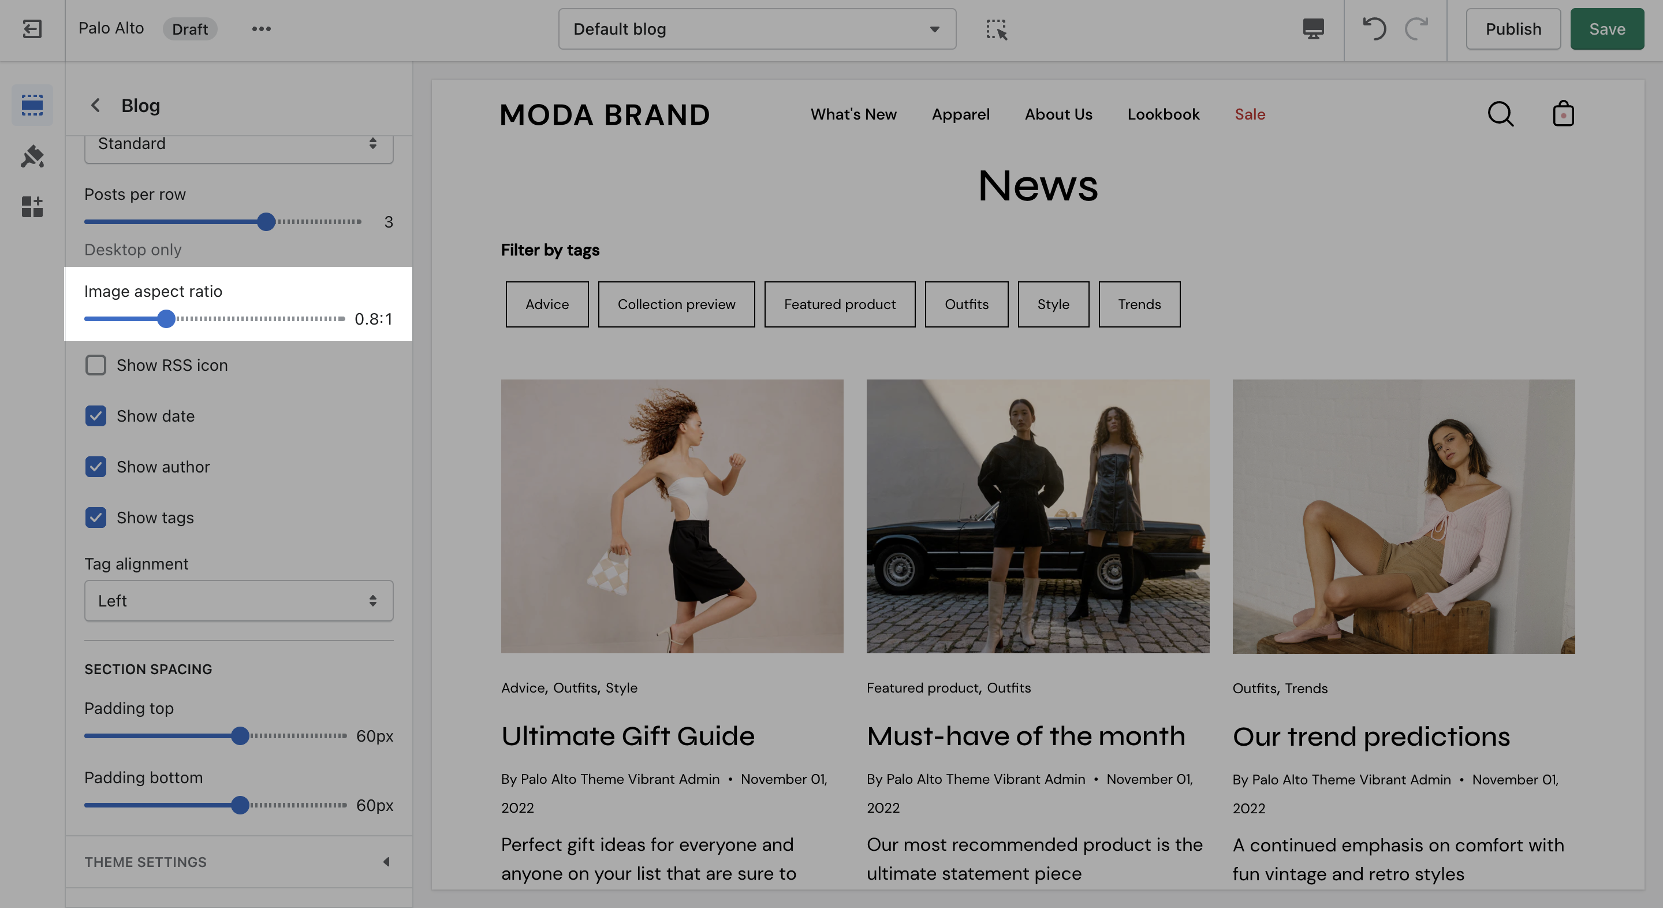Open the Sections panel icon
This screenshot has width=1663, height=908.
pyautogui.click(x=32, y=105)
